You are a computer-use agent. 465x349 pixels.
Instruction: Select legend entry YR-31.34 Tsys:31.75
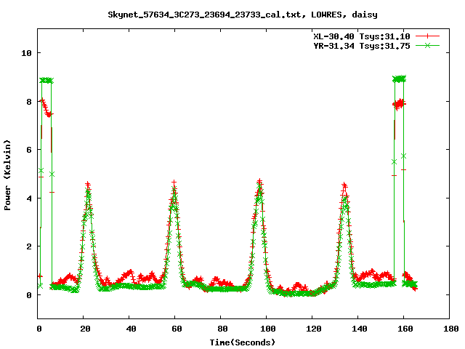[x=362, y=46]
